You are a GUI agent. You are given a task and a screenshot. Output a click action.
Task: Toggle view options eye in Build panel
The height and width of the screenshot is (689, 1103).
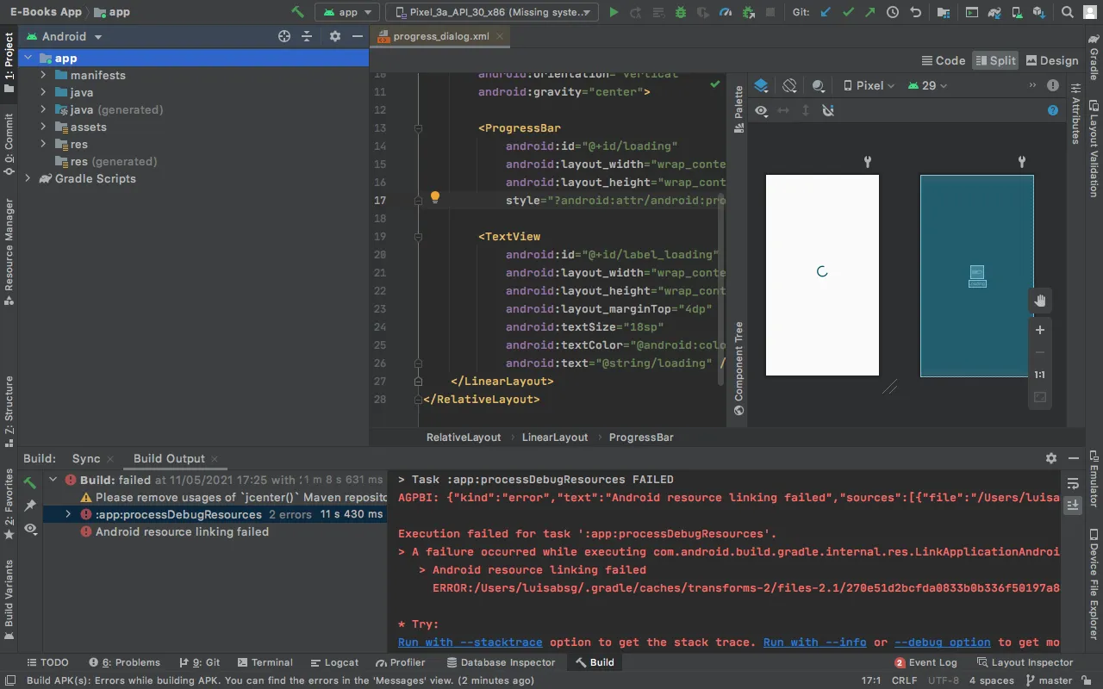(30, 528)
